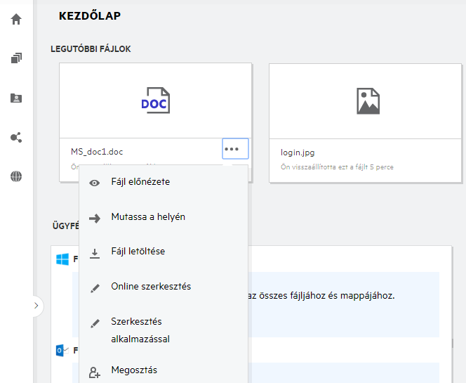The height and width of the screenshot is (383, 466).
Task: Expand the left sidebar with the chevron
Action: coord(36,306)
